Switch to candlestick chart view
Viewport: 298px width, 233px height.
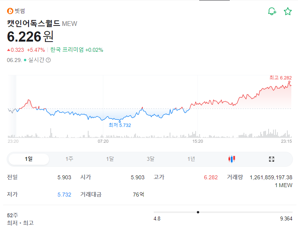(x=232, y=159)
